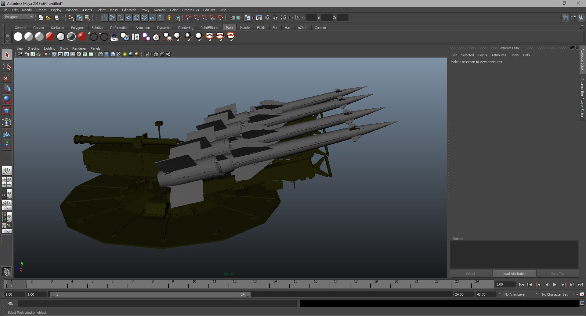Click Remove Toon Outline circle with minus

point(104,37)
